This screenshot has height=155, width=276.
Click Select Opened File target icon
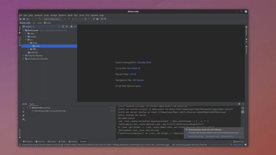[59, 27]
